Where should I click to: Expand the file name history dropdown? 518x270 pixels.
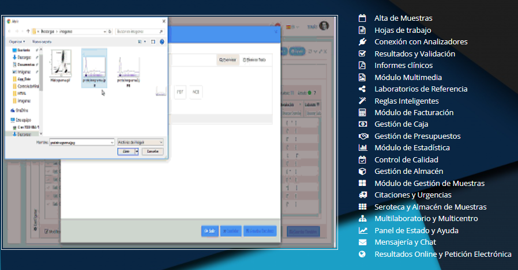coord(112,142)
